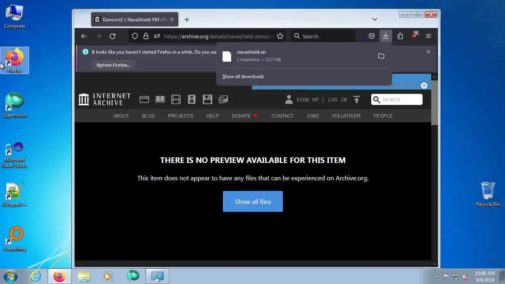This screenshot has height=284, width=505.
Task: Open the VOLUNTEER menu item
Action: pos(346,116)
